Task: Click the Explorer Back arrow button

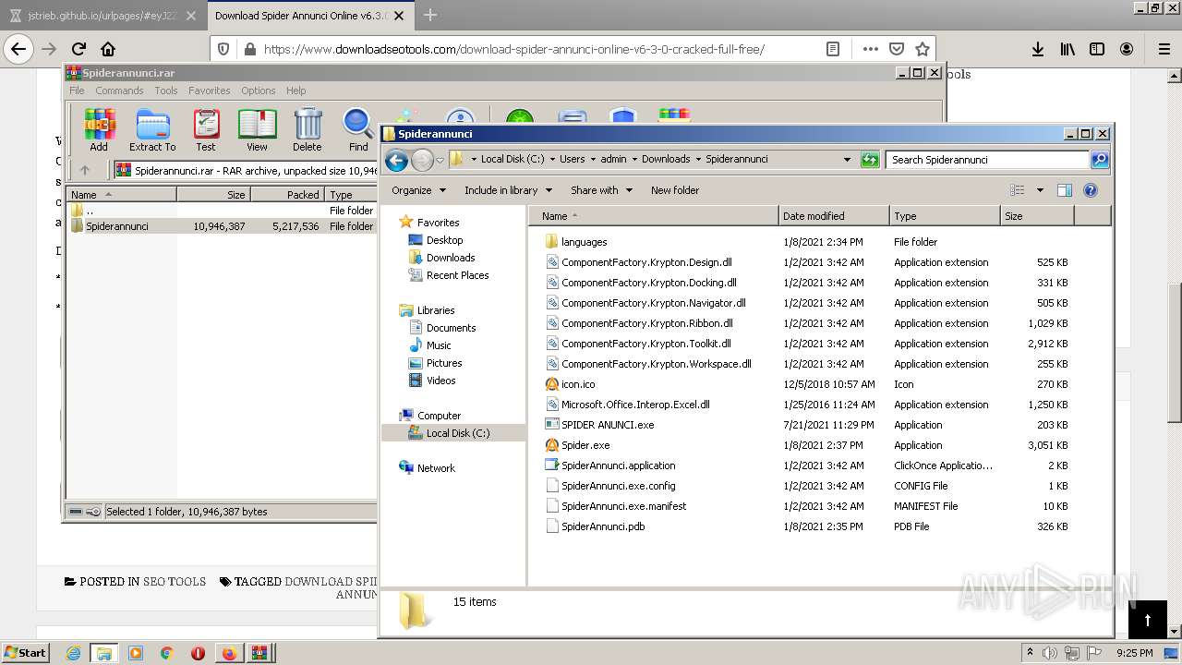Action: pyautogui.click(x=397, y=160)
